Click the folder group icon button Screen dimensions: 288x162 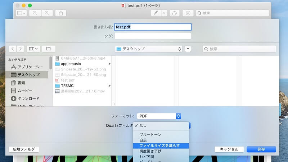coord(49,49)
